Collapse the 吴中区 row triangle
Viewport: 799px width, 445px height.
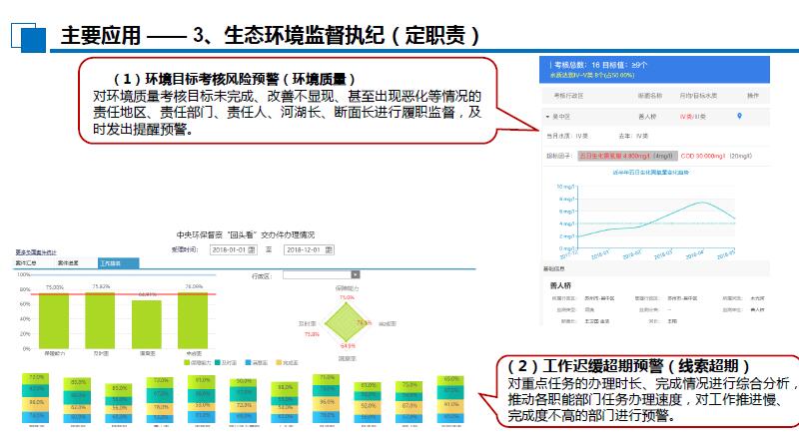pyautogui.click(x=547, y=117)
